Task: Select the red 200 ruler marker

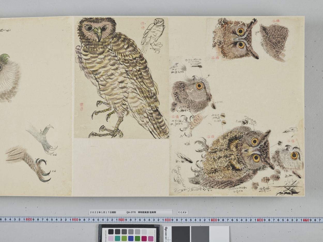Action: [x=167, y=220]
